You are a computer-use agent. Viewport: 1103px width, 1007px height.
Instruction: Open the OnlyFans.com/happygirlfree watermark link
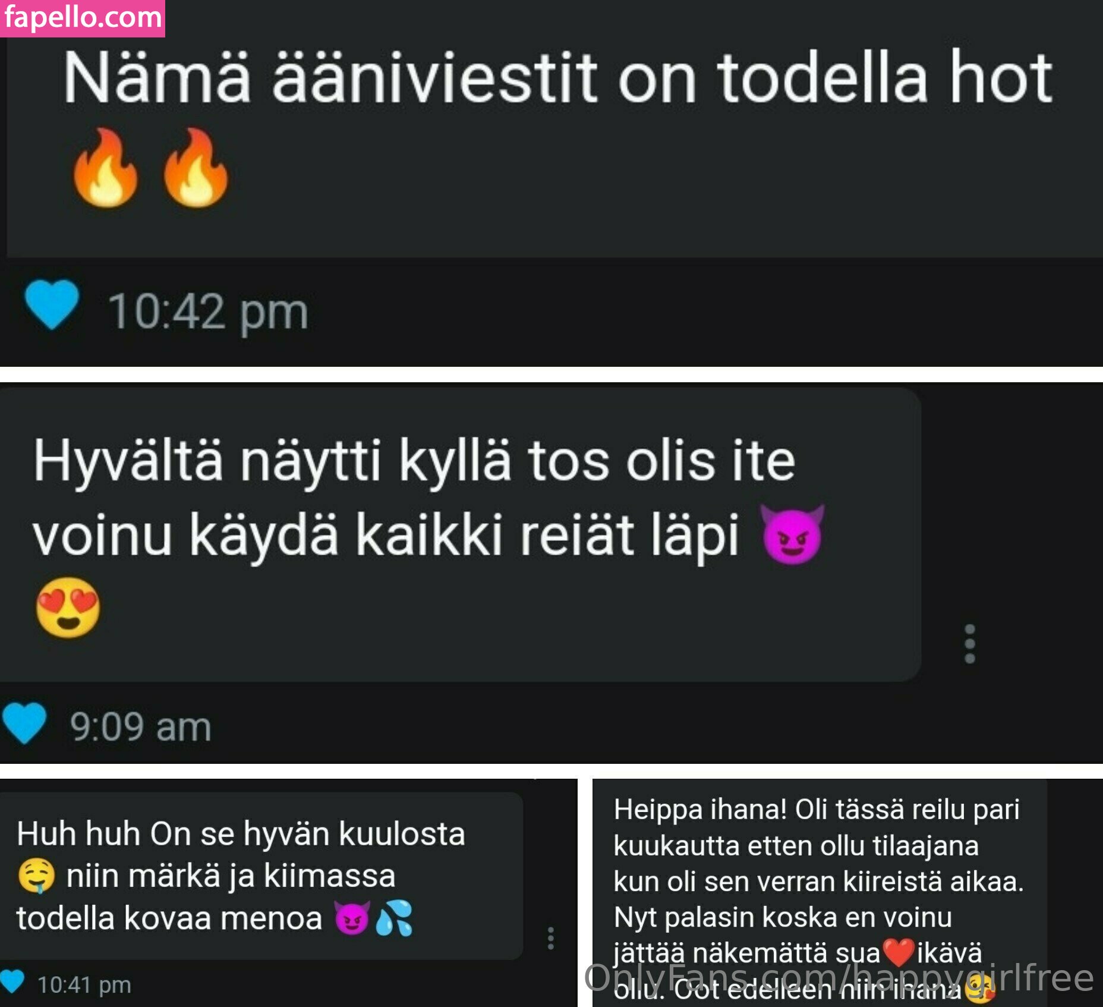coord(839,977)
